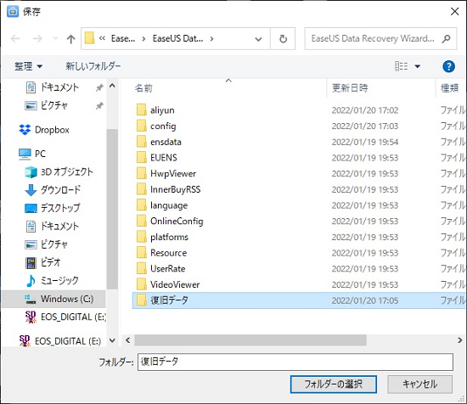Select the config folder icon

[x=142, y=126]
